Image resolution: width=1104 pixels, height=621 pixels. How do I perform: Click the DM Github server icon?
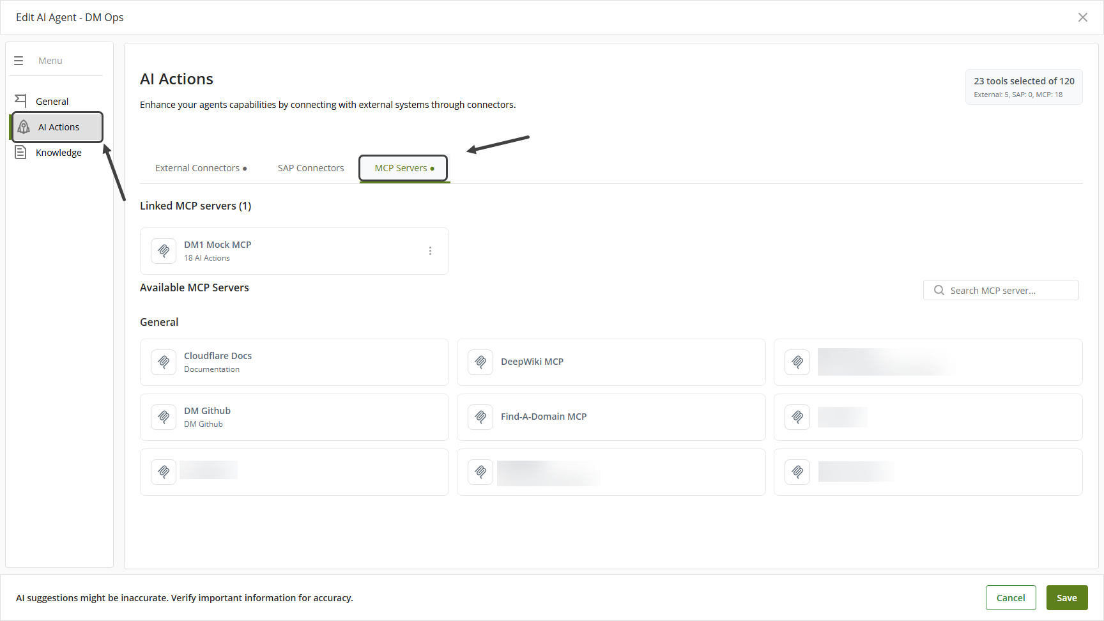pyautogui.click(x=164, y=417)
